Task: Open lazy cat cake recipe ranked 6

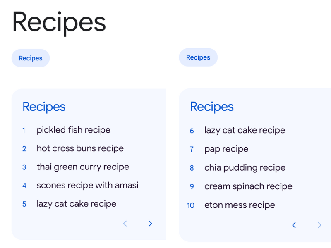Action: click(x=245, y=130)
